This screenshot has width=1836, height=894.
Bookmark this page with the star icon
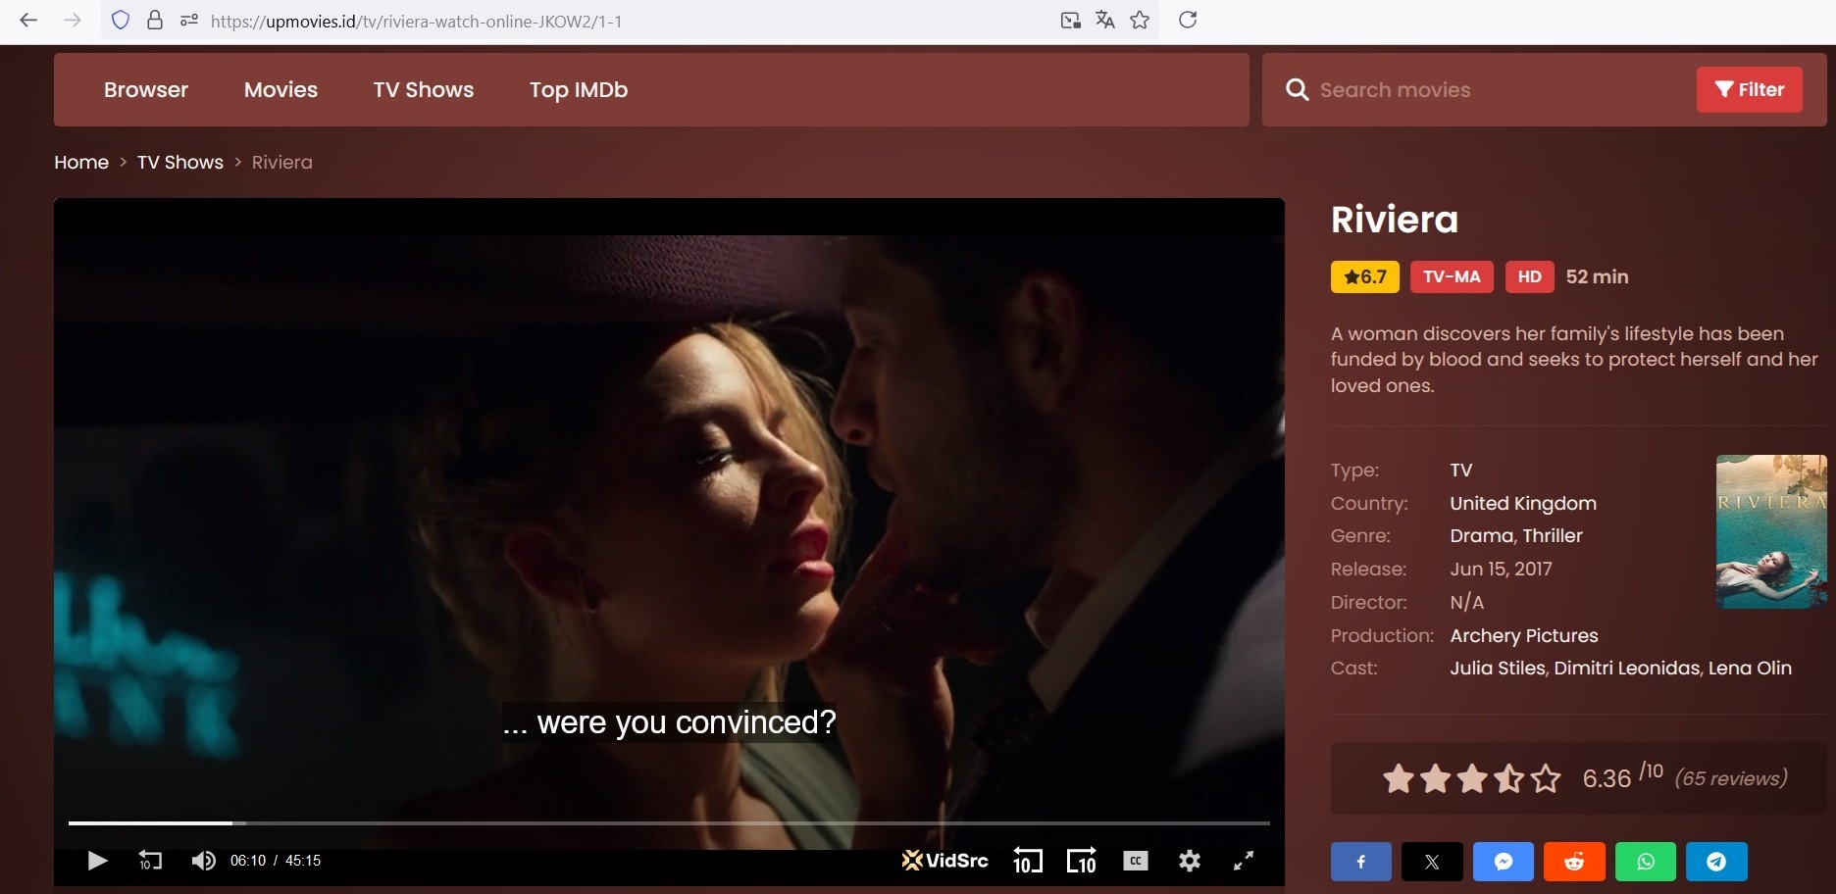click(1140, 21)
